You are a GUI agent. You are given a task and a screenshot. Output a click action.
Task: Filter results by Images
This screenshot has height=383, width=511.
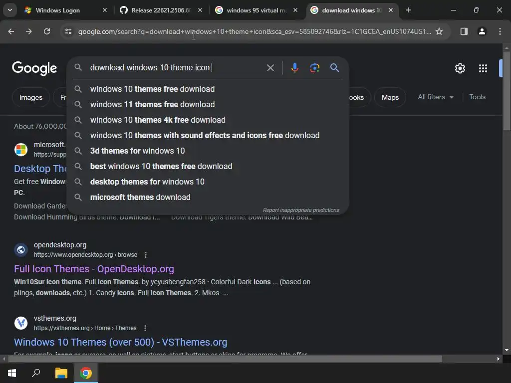(30, 97)
